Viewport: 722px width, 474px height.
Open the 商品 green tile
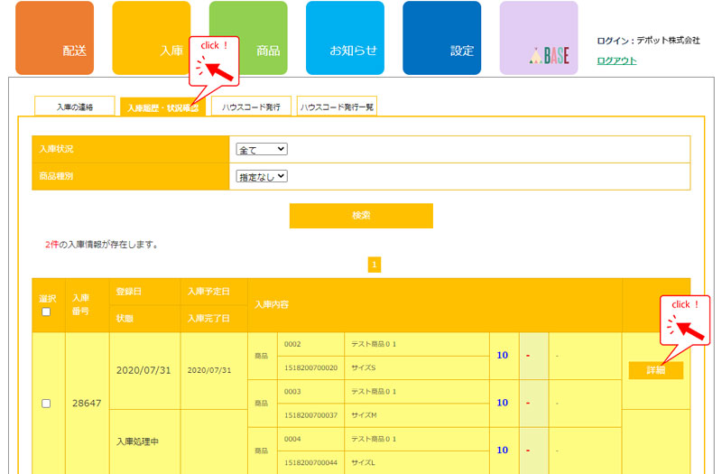click(248, 38)
